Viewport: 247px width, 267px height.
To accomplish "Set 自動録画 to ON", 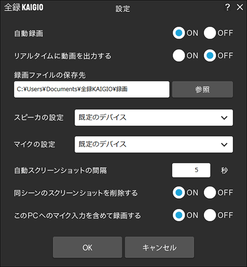I will (x=179, y=33).
